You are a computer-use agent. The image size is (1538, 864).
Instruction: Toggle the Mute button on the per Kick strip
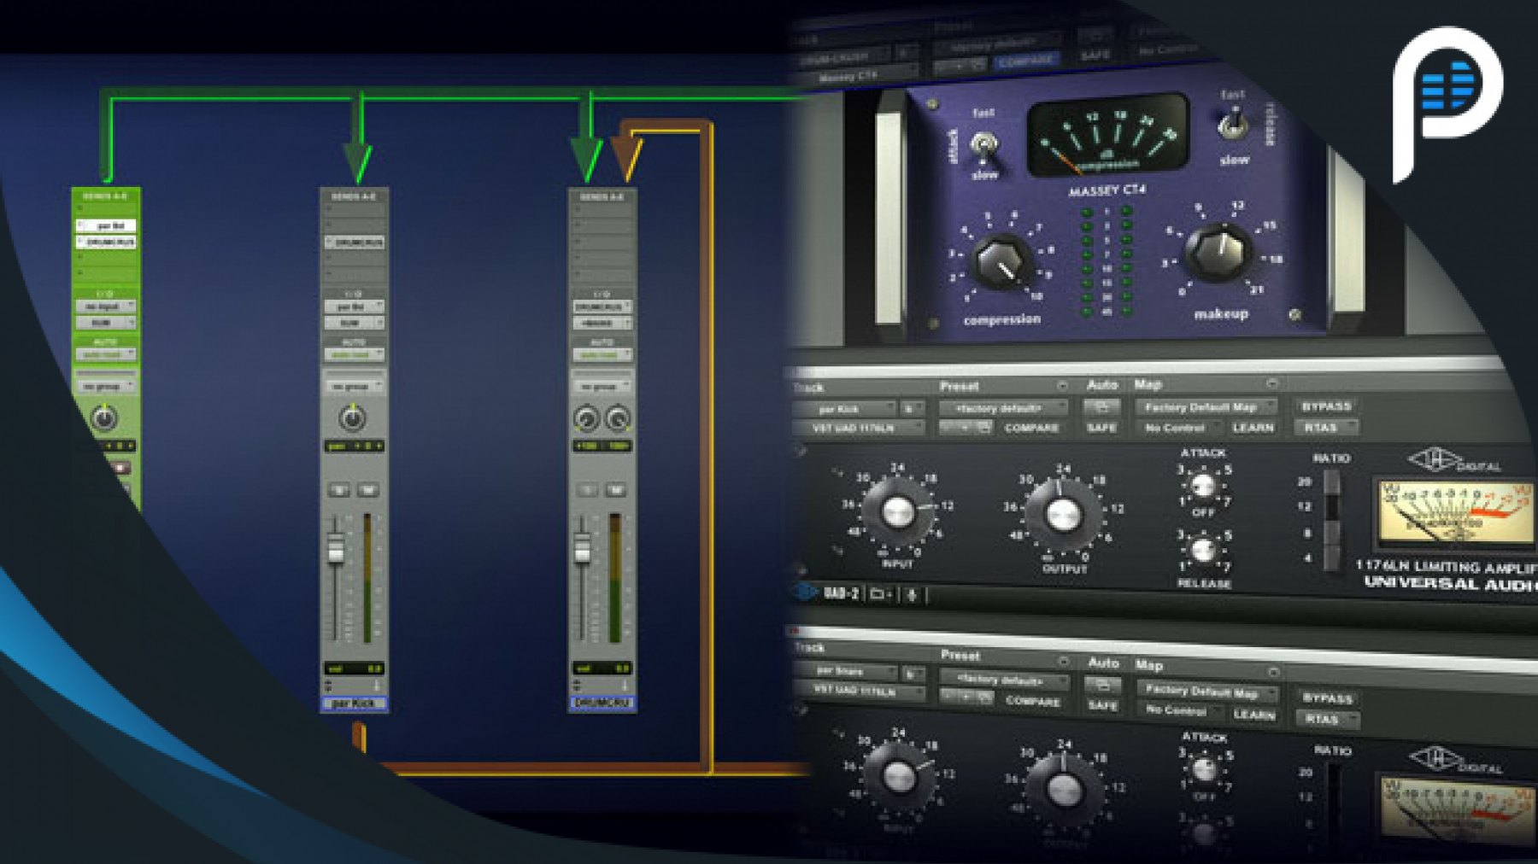pos(367,490)
